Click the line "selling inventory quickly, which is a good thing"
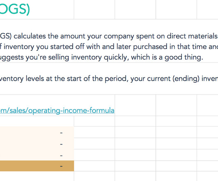 coord(102,57)
